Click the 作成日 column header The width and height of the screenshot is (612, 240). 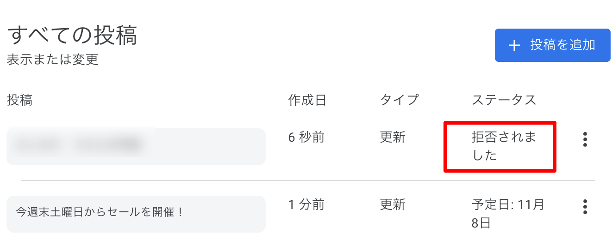[x=307, y=100]
